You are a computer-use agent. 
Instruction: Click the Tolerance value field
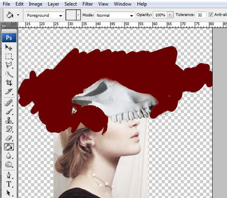[201, 15]
